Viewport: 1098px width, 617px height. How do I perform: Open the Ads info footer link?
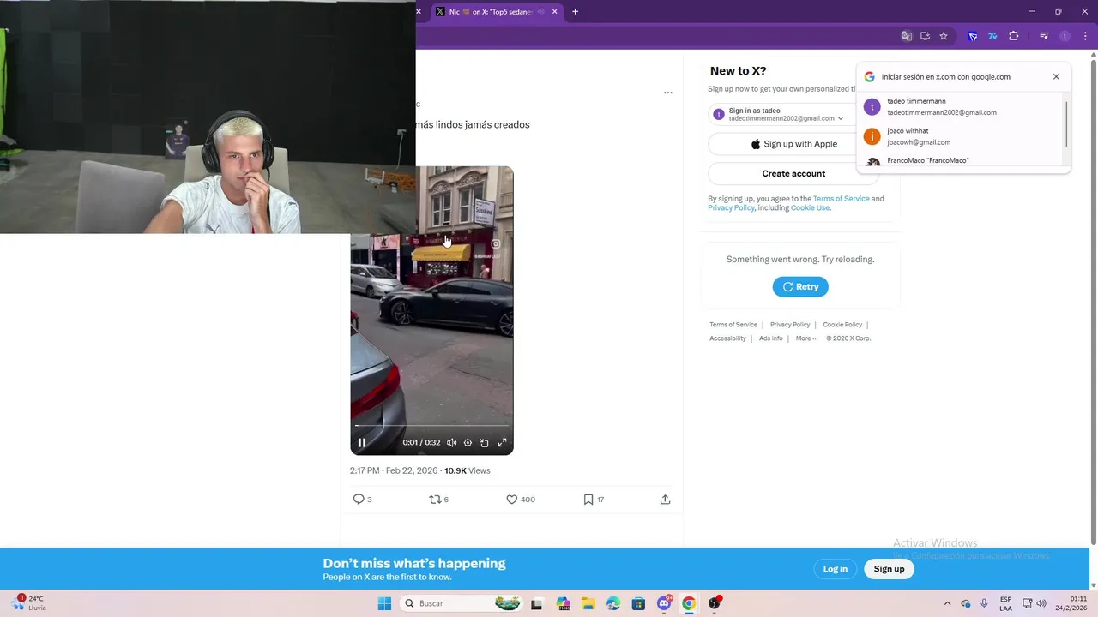click(x=770, y=338)
